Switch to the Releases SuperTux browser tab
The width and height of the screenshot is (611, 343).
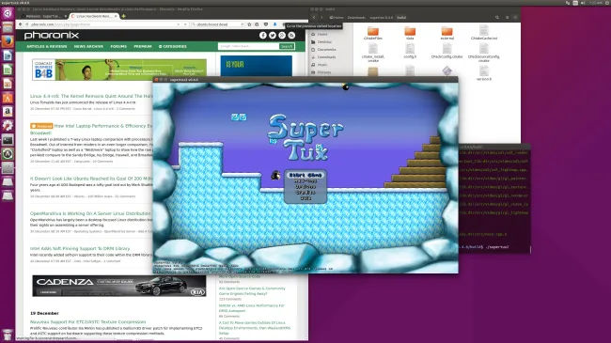43,16
